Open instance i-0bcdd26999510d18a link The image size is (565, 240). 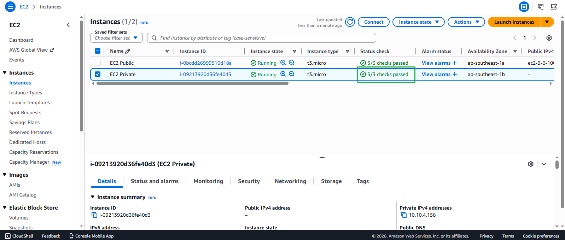tap(206, 63)
